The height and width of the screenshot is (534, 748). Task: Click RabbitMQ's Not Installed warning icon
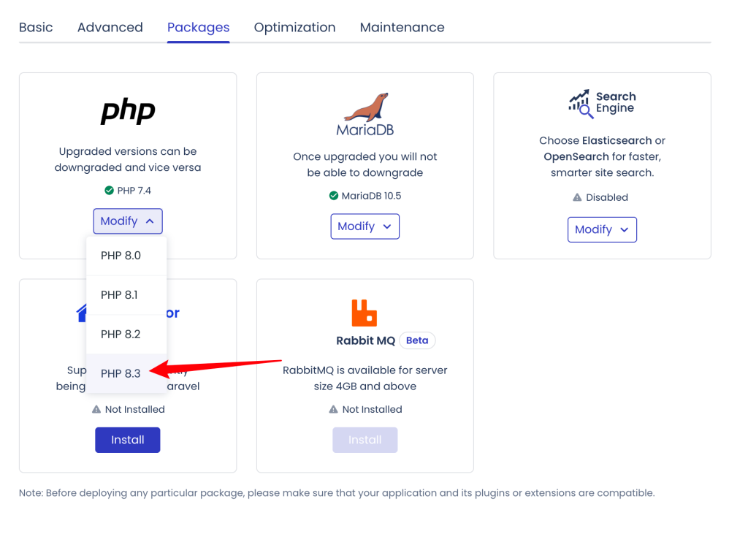coord(333,409)
